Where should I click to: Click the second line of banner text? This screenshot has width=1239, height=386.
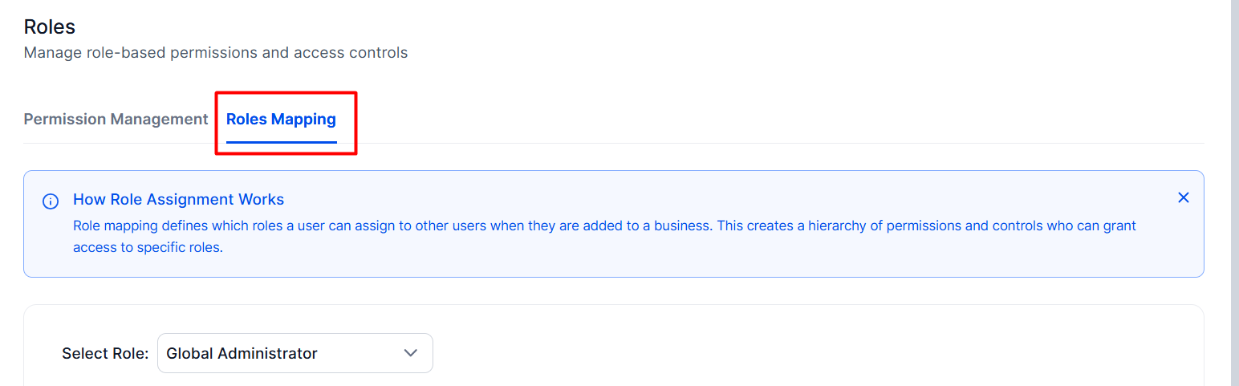148,247
